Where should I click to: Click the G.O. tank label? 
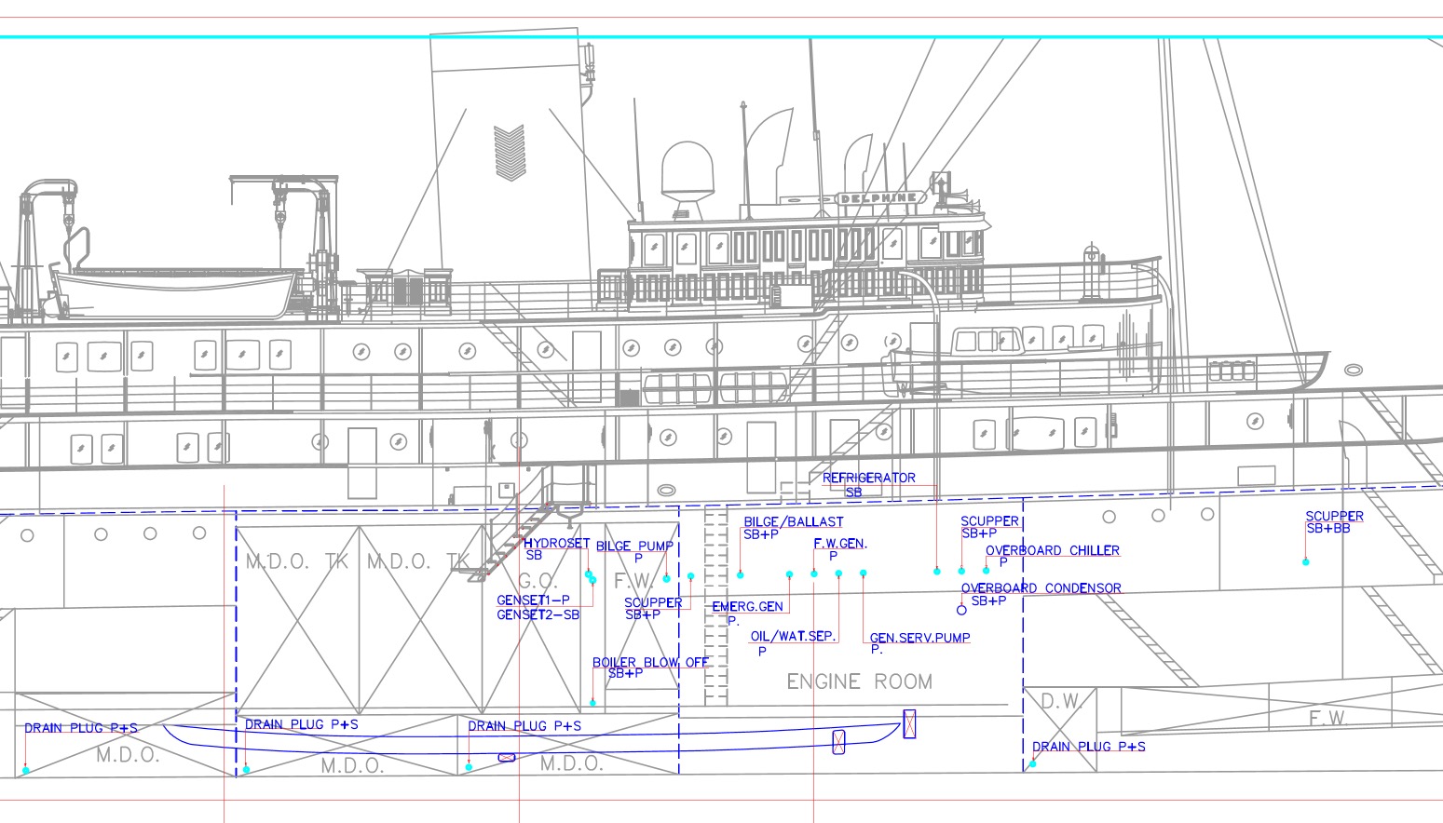(538, 582)
